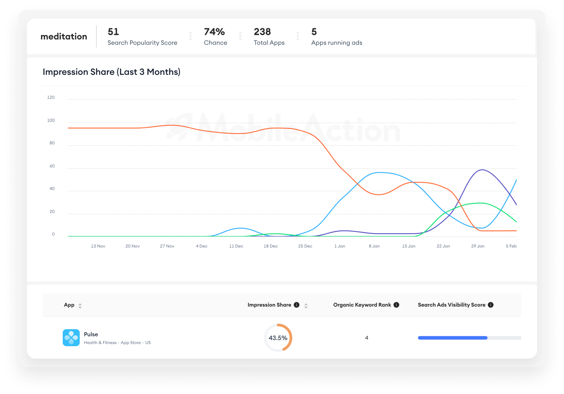Image resolution: width=564 pixels, height=394 pixels.
Task: Click the Search Ads Visibility Score bar
Action: click(x=469, y=338)
